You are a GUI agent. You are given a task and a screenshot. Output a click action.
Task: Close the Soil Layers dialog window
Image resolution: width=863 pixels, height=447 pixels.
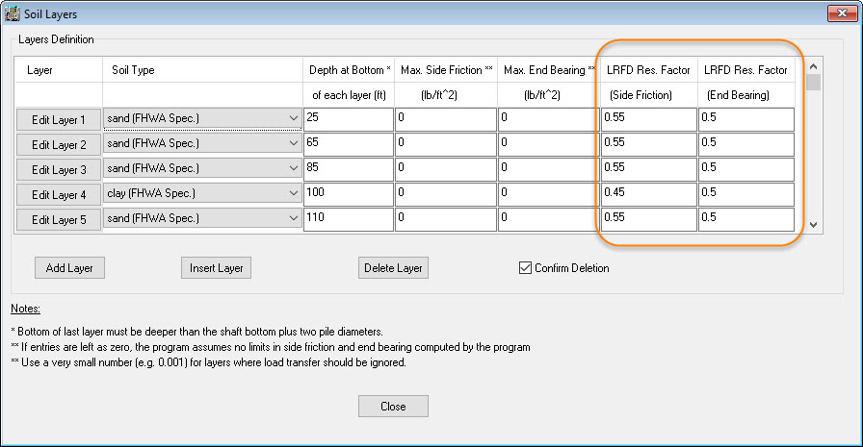point(836,14)
